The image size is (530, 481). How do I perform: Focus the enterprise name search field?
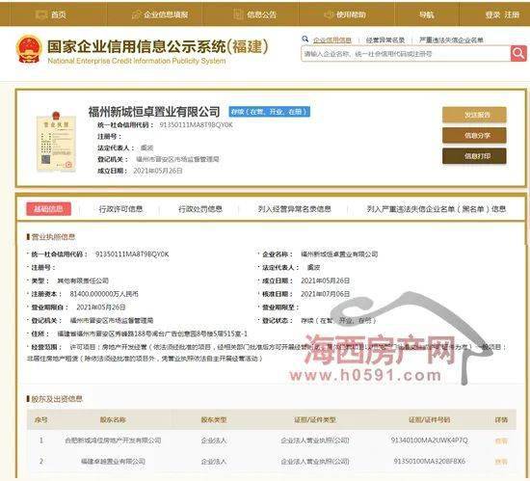[x=406, y=54]
